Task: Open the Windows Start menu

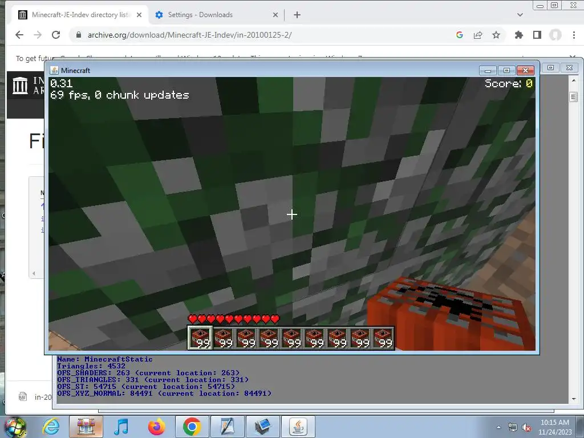Action: (x=15, y=427)
